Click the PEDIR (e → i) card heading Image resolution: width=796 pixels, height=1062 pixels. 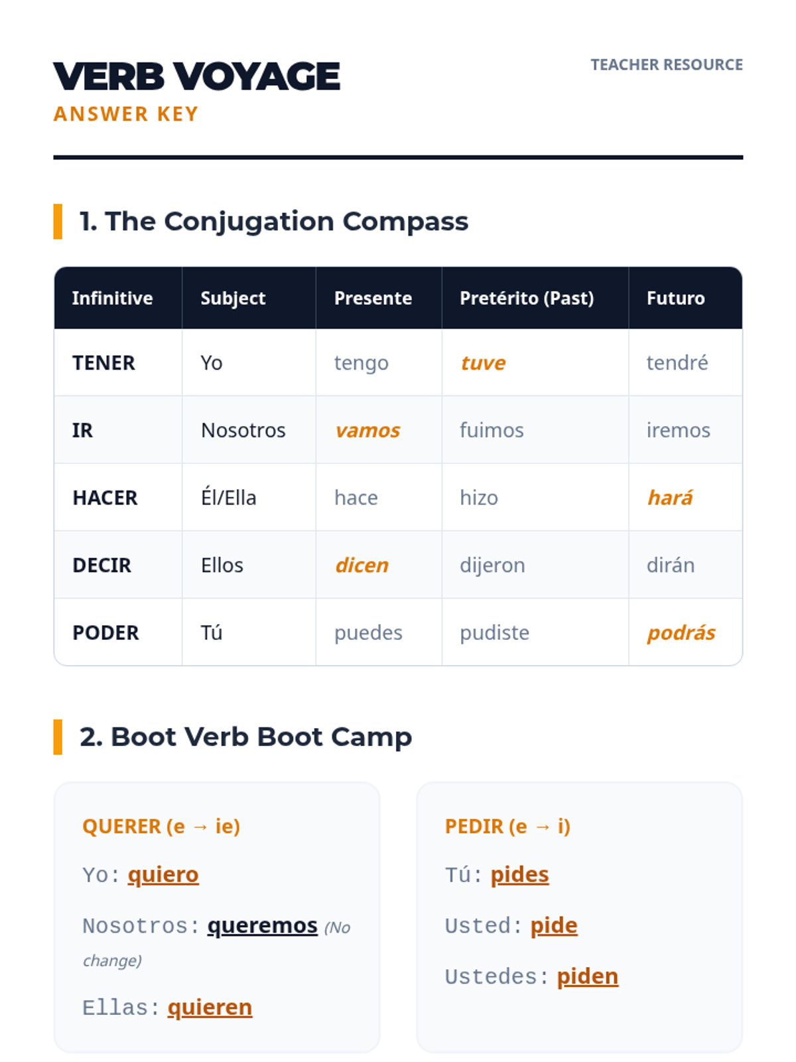[507, 826]
